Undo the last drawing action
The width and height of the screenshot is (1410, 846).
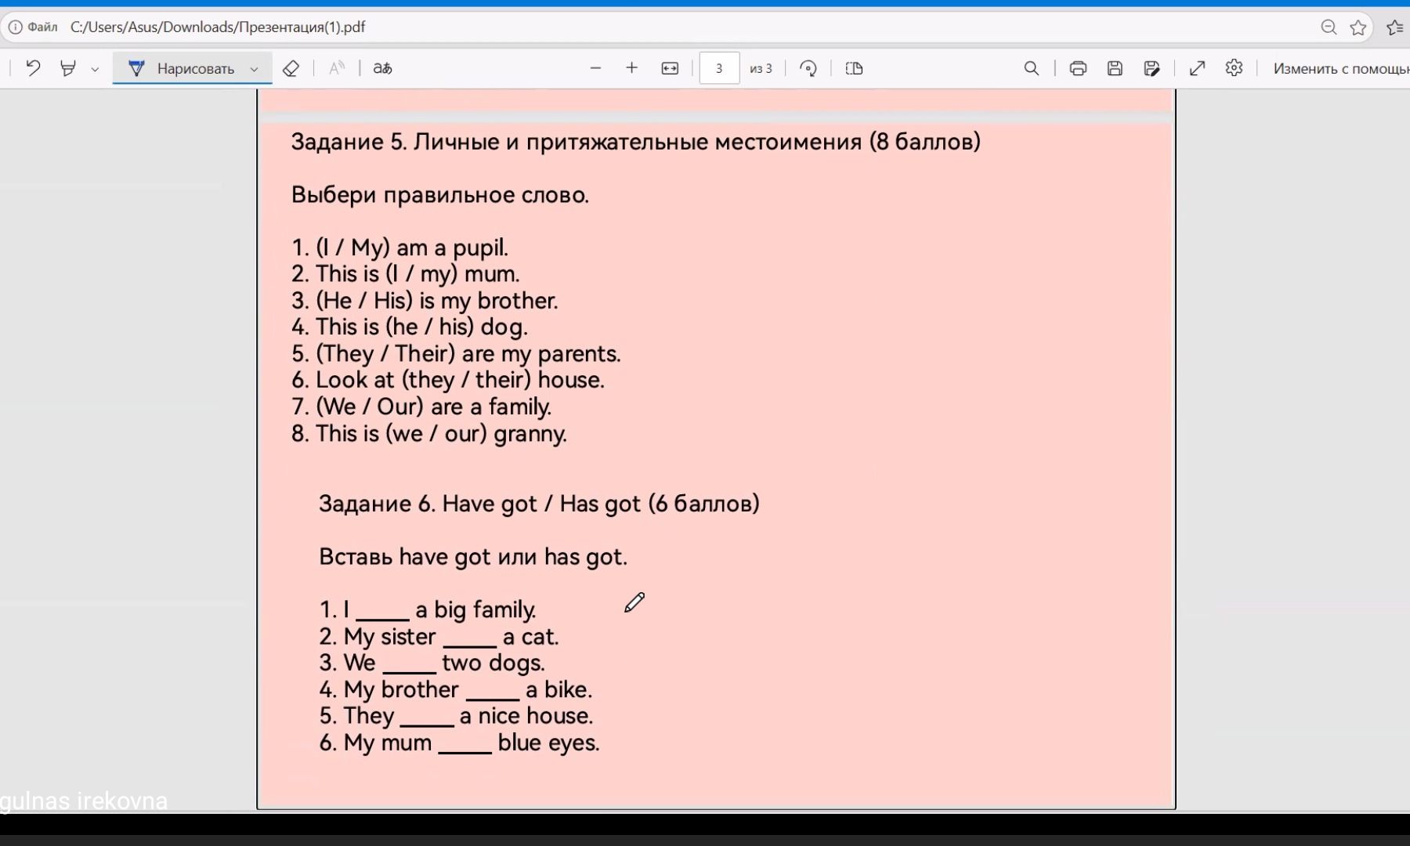pyautogui.click(x=33, y=68)
